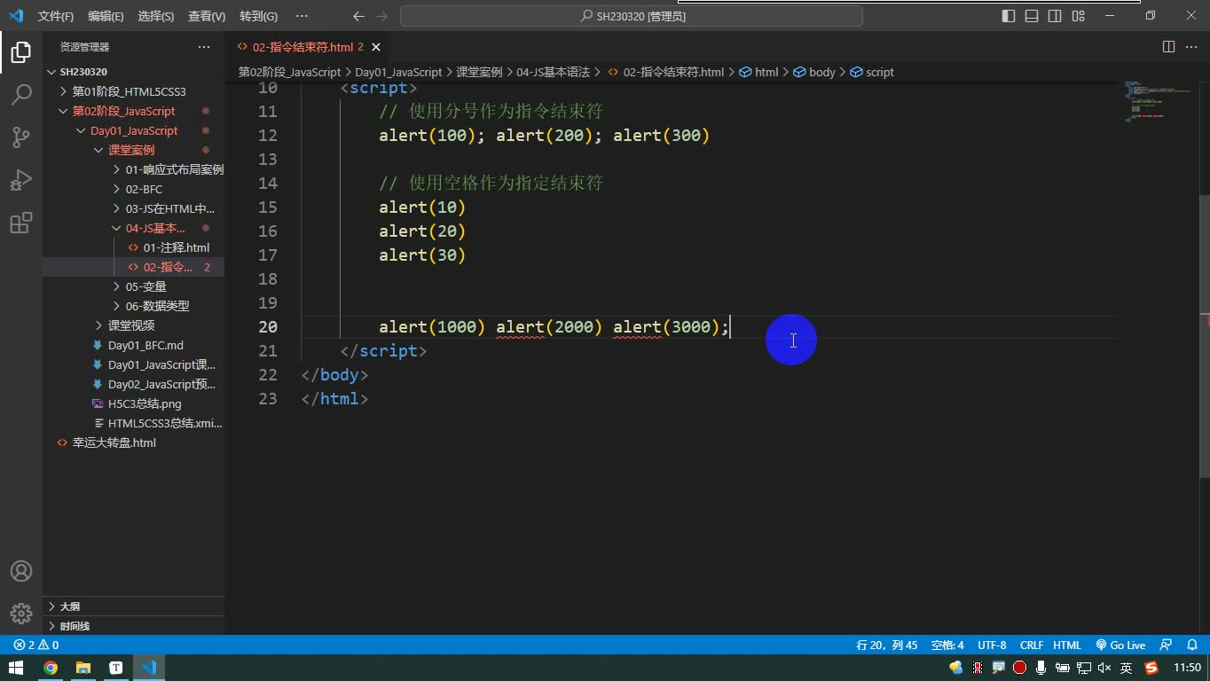Click the editor vertical scrollbar
1210x681 pixels.
(x=1204, y=337)
